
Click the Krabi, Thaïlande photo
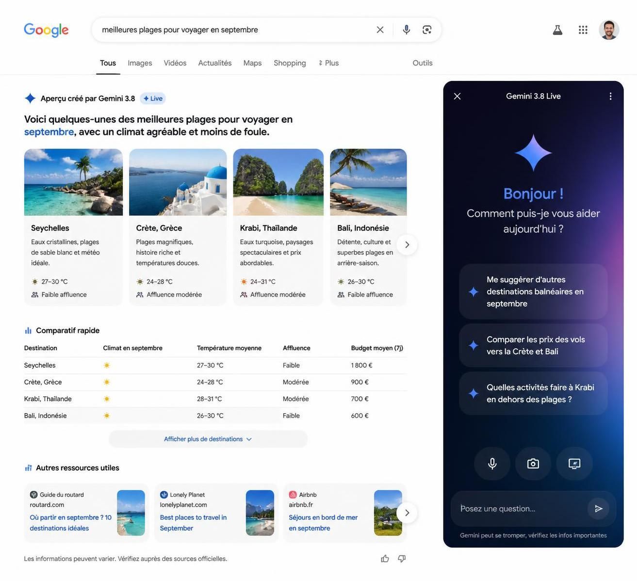pos(278,182)
